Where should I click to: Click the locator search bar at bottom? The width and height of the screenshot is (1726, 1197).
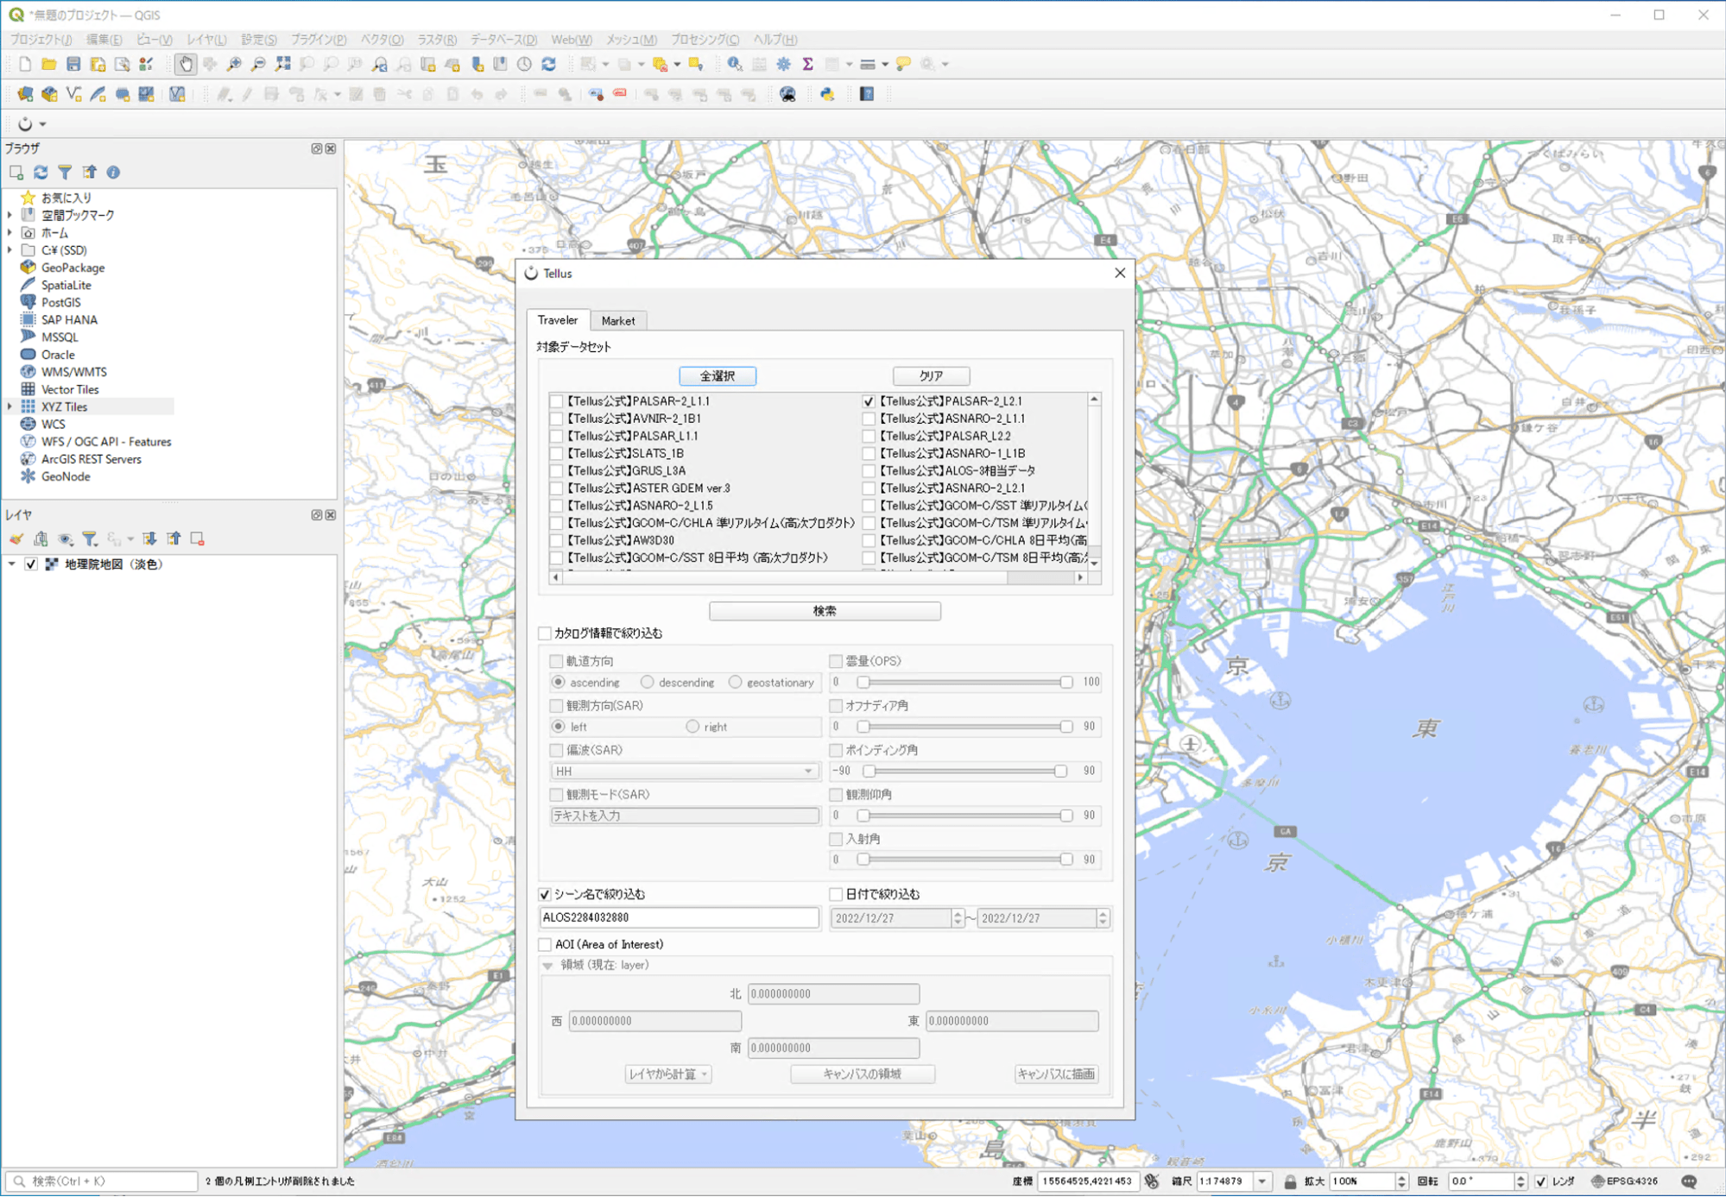tap(102, 1181)
